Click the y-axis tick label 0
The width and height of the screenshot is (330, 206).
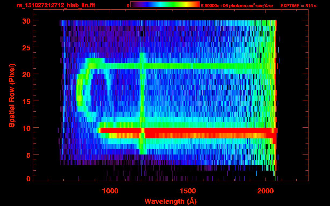pyautogui.click(x=28, y=179)
